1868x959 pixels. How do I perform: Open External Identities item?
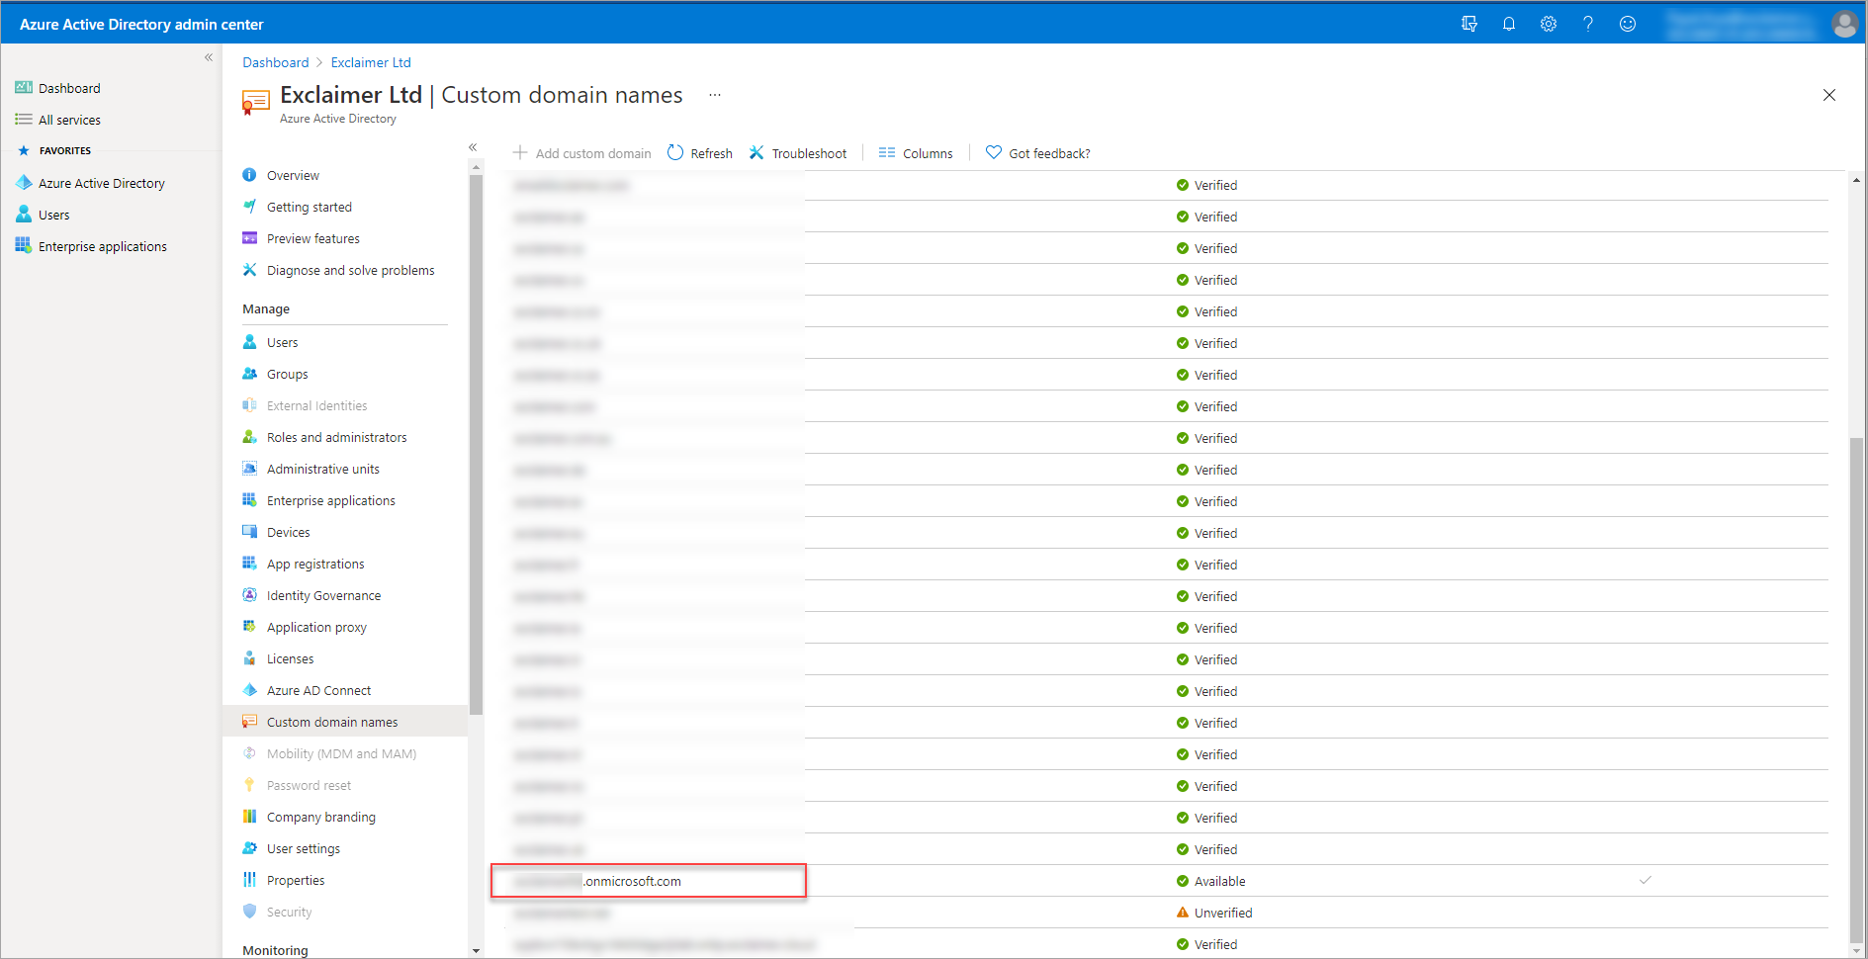pos(316,405)
